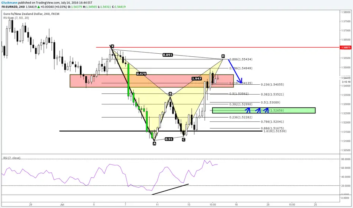This screenshot has width=353, height=208.
Task: Click the 3:15:19 countdown timer label
Action: coord(346,82)
